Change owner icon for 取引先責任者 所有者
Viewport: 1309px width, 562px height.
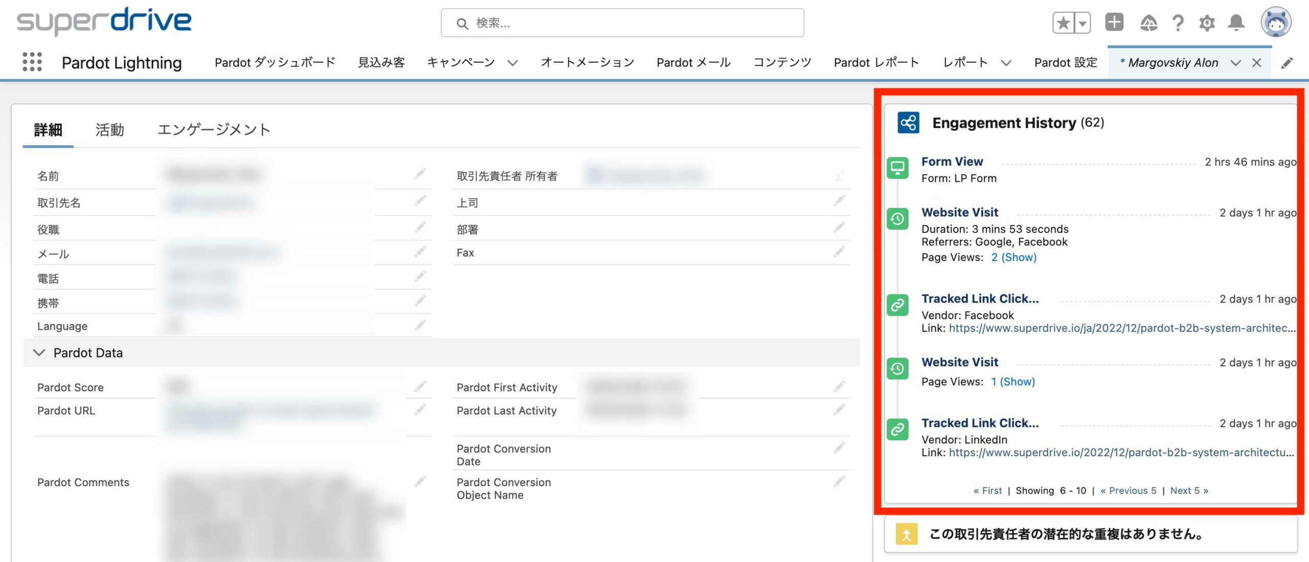pyautogui.click(x=839, y=176)
